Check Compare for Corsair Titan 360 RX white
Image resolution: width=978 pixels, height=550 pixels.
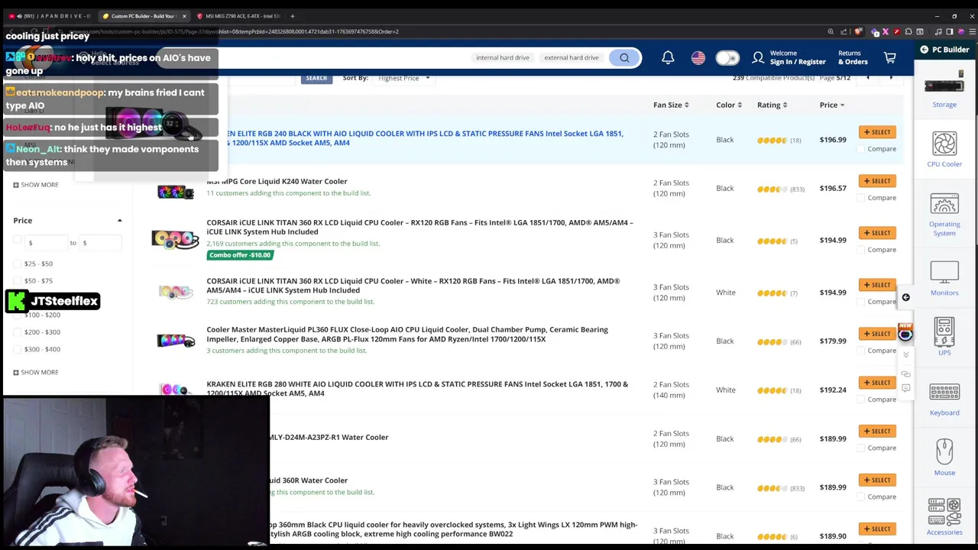tap(861, 302)
